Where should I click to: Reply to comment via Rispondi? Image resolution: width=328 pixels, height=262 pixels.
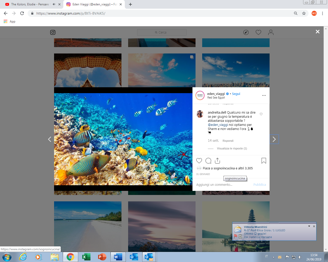point(228,141)
